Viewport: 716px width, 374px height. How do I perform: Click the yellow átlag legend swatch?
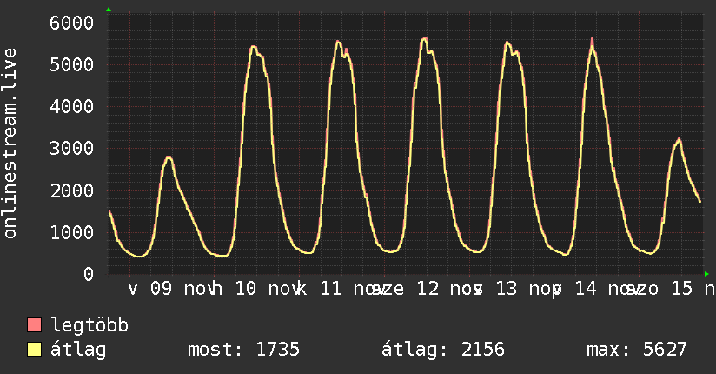(34, 349)
